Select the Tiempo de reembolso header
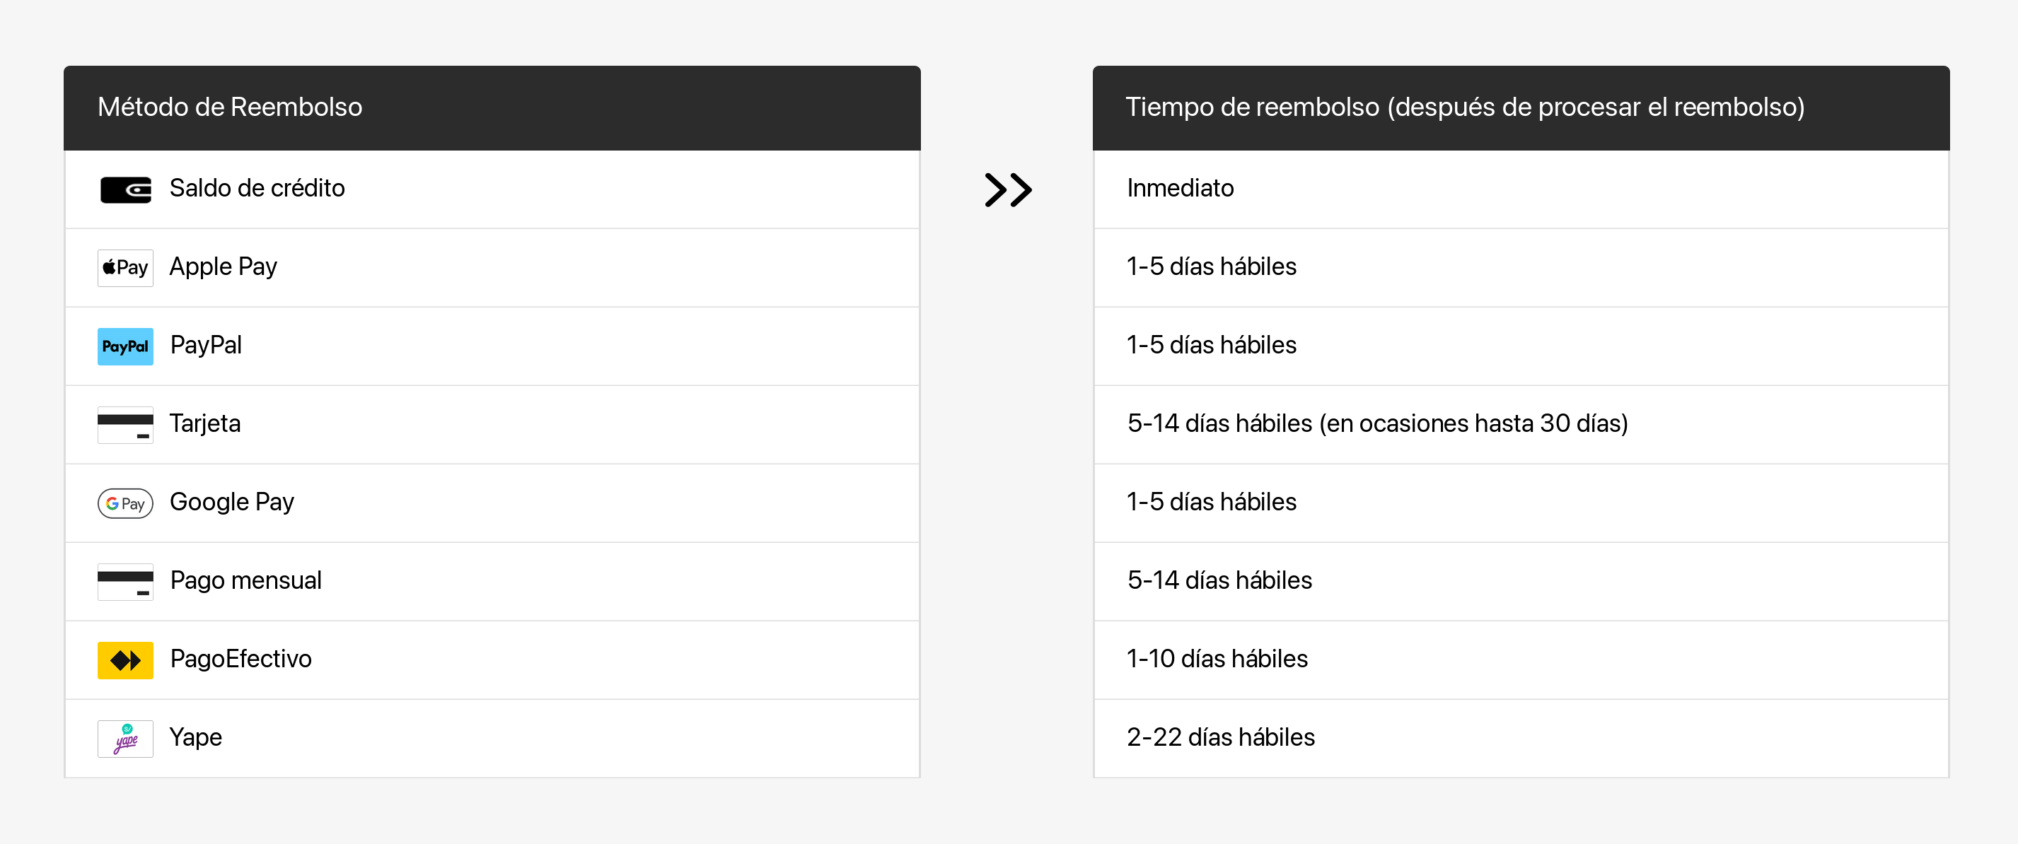2018x844 pixels. pyautogui.click(x=1464, y=107)
